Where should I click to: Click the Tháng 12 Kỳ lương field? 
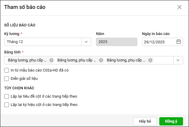tap(43, 42)
